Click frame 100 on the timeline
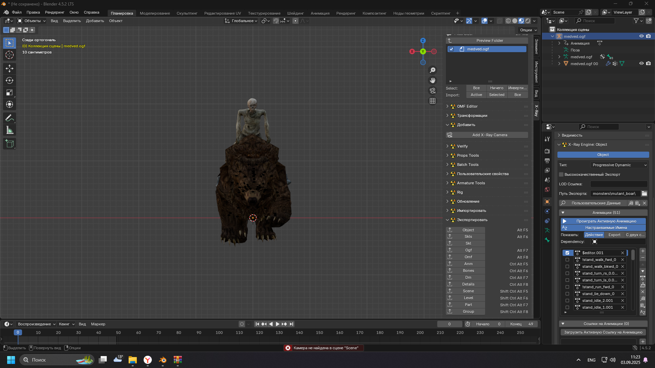 [x=219, y=333]
